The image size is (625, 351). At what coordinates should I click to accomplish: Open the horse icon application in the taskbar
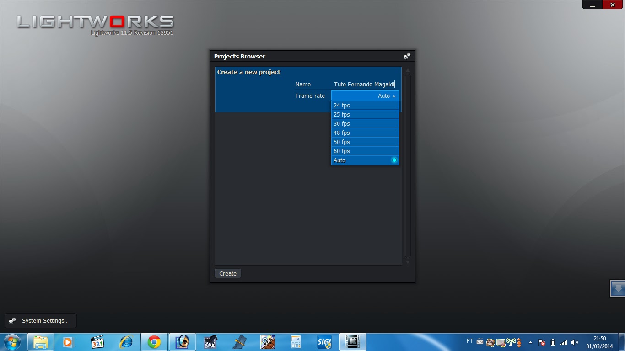(x=210, y=342)
